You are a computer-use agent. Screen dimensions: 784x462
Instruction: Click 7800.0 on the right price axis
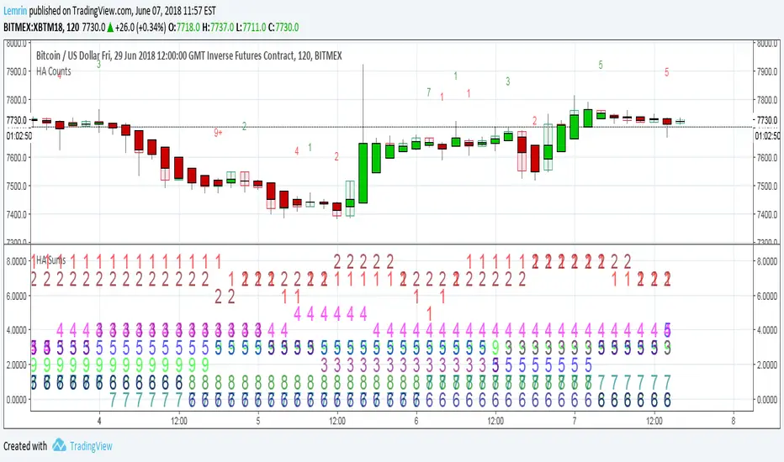pyautogui.click(x=767, y=100)
